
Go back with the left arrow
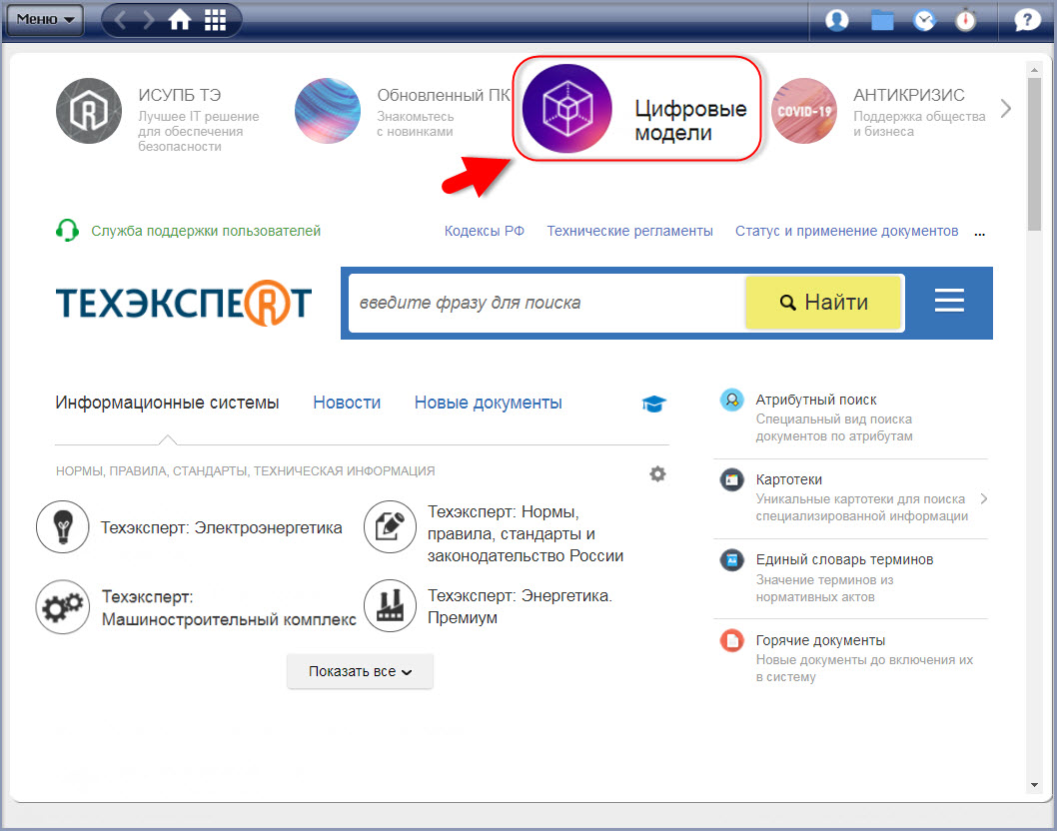[120, 20]
